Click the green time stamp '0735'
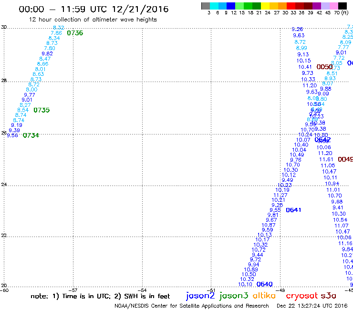Image resolution: width=353 pixels, height=310 pixels. (x=42, y=110)
